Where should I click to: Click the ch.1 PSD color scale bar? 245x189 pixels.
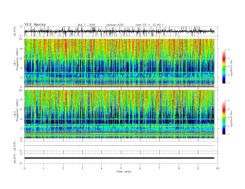pyautogui.click(x=224, y=67)
